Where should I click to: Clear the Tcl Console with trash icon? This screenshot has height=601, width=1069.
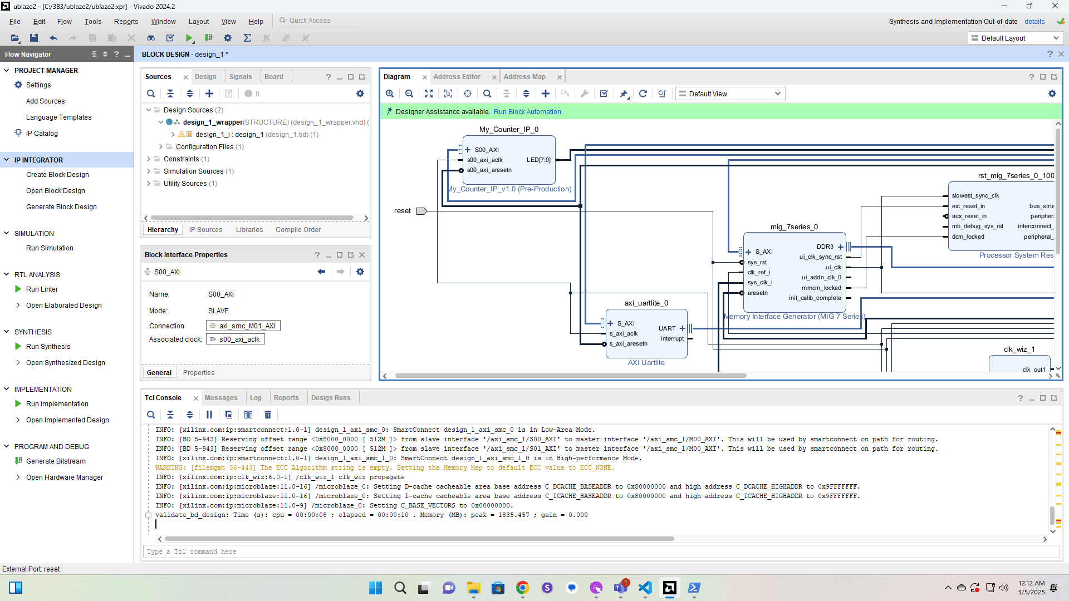tap(268, 415)
